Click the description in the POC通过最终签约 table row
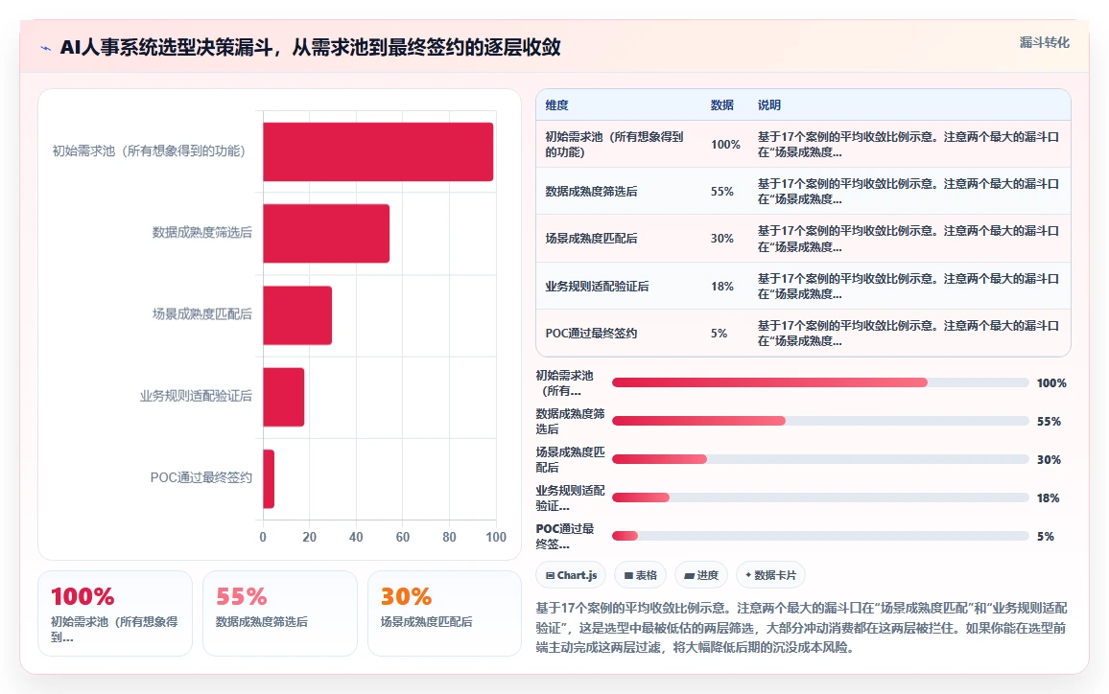 point(908,333)
